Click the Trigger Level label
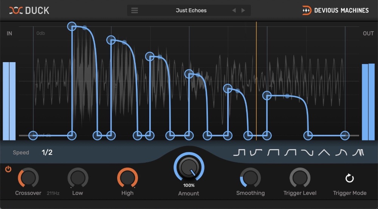This screenshot has height=209, width=378. pyautogui.click(x=300, y=193)
